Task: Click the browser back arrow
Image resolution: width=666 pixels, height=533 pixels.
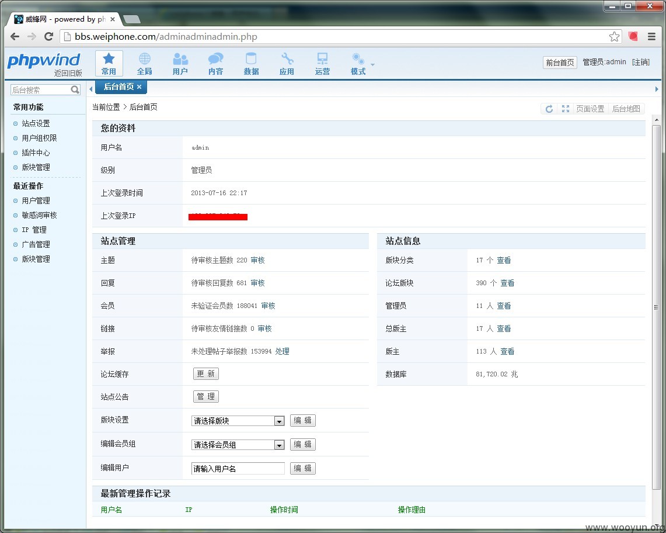Action: pyautogui.click(x=15, y=37)
